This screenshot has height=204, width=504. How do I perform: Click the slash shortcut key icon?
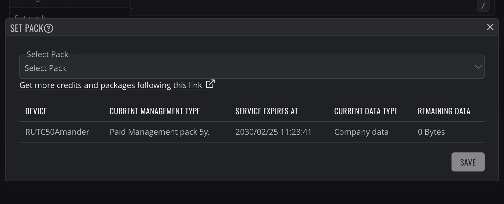(x=483, y=6)
